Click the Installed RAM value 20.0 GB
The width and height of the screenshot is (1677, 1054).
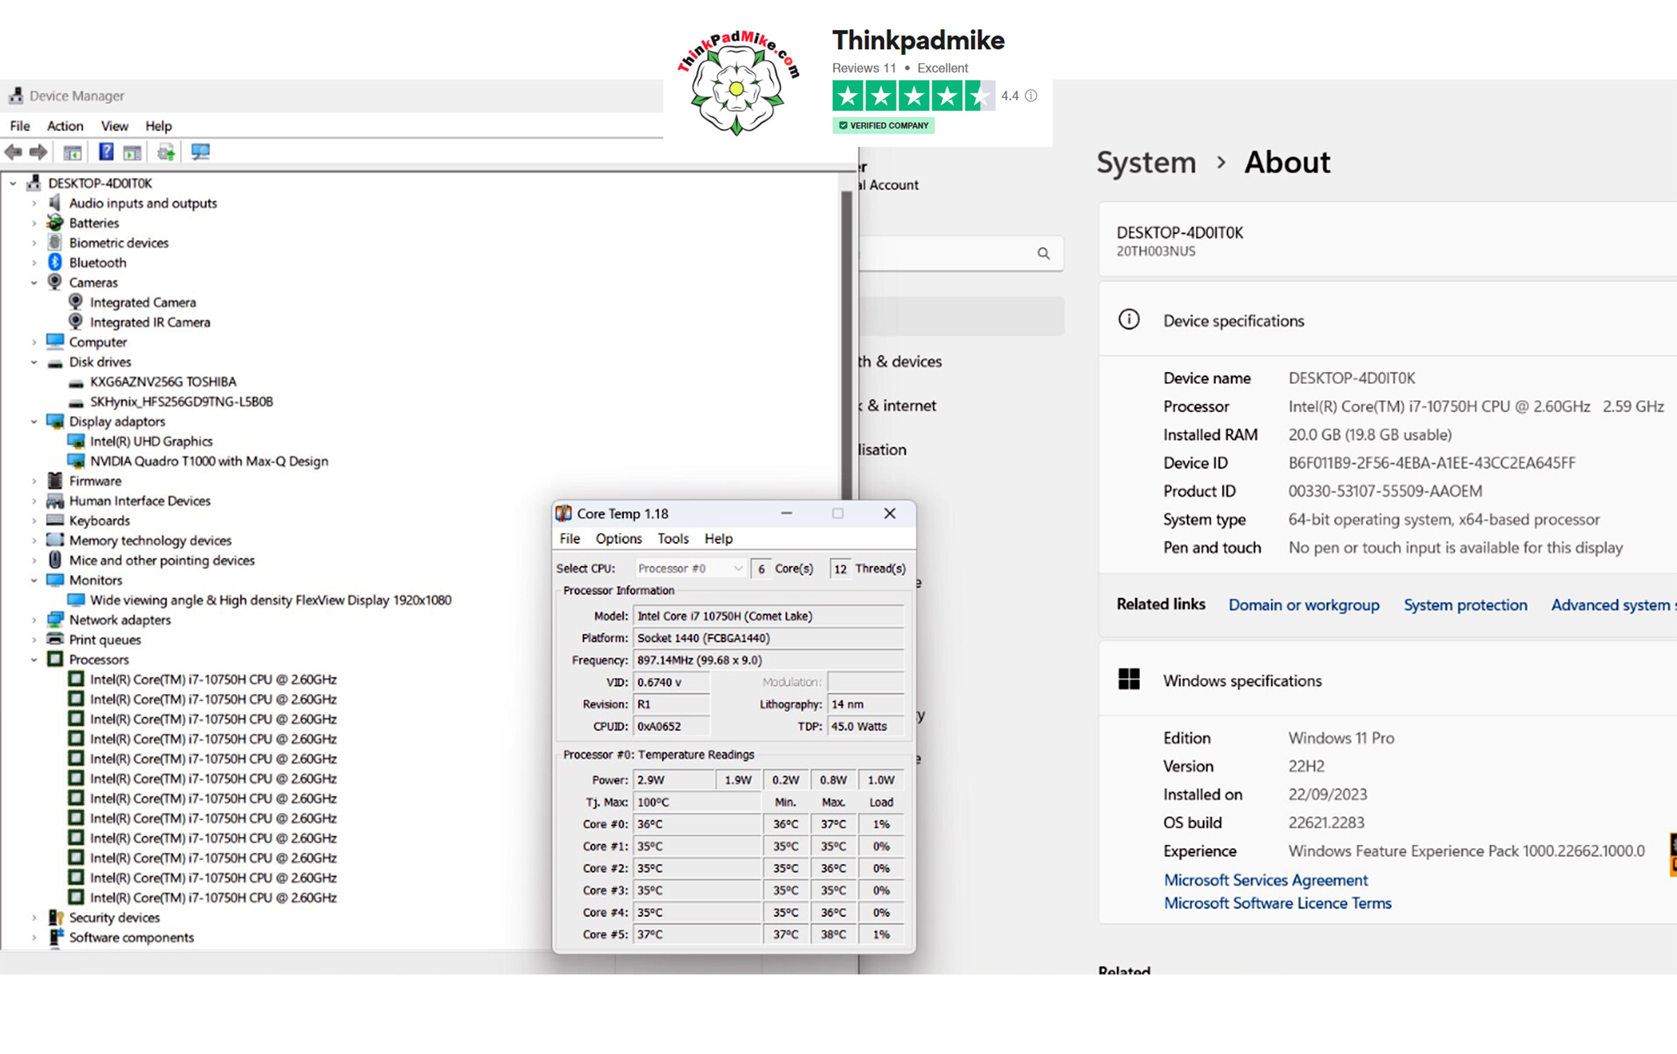coord(1370,435)
